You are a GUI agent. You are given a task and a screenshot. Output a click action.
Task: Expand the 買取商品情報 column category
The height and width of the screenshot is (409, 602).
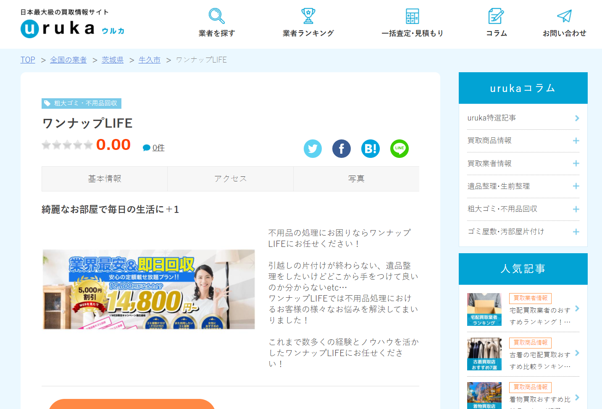tap(576, 141)
